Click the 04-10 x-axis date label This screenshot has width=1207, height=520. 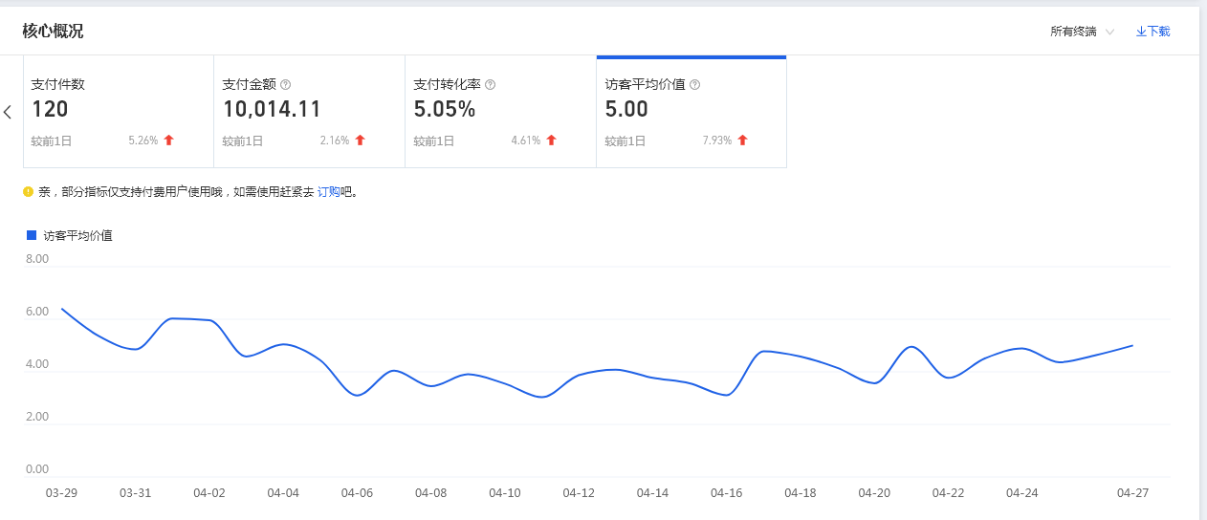click(x=505, y=493)
